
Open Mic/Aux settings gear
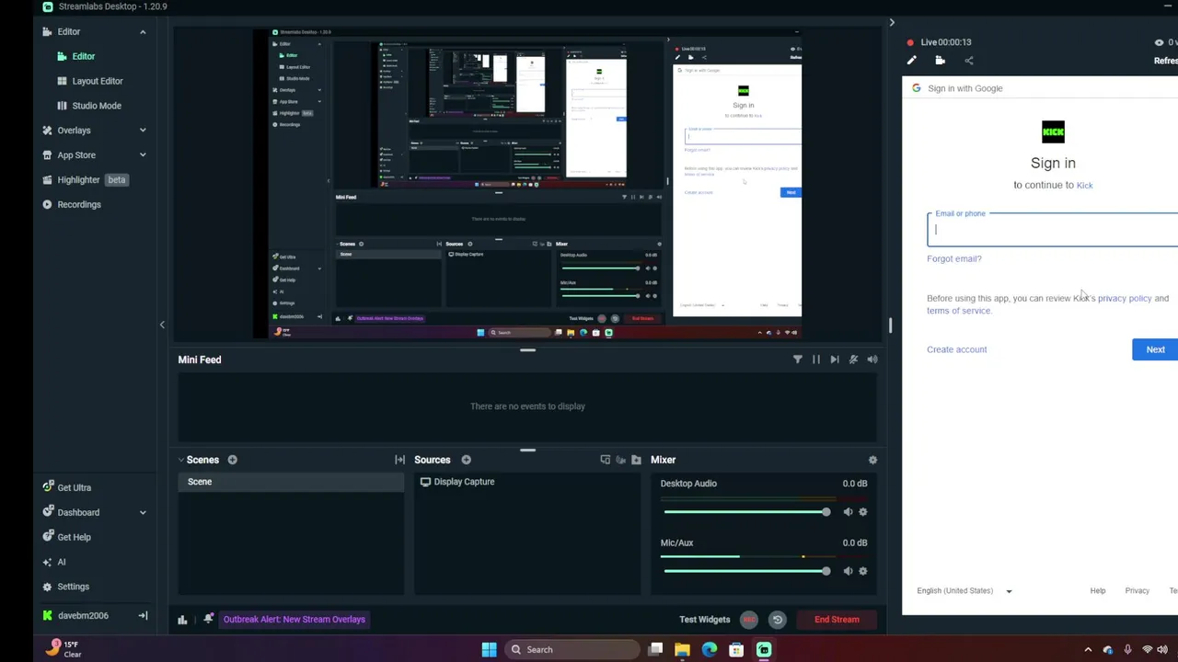pos(862,571)
